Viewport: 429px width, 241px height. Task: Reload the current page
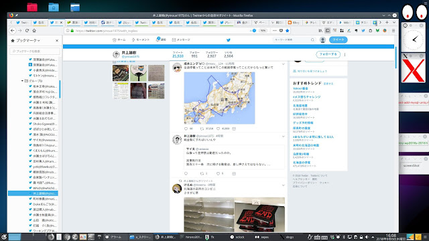pyautogui.click(x=27, y=31)
